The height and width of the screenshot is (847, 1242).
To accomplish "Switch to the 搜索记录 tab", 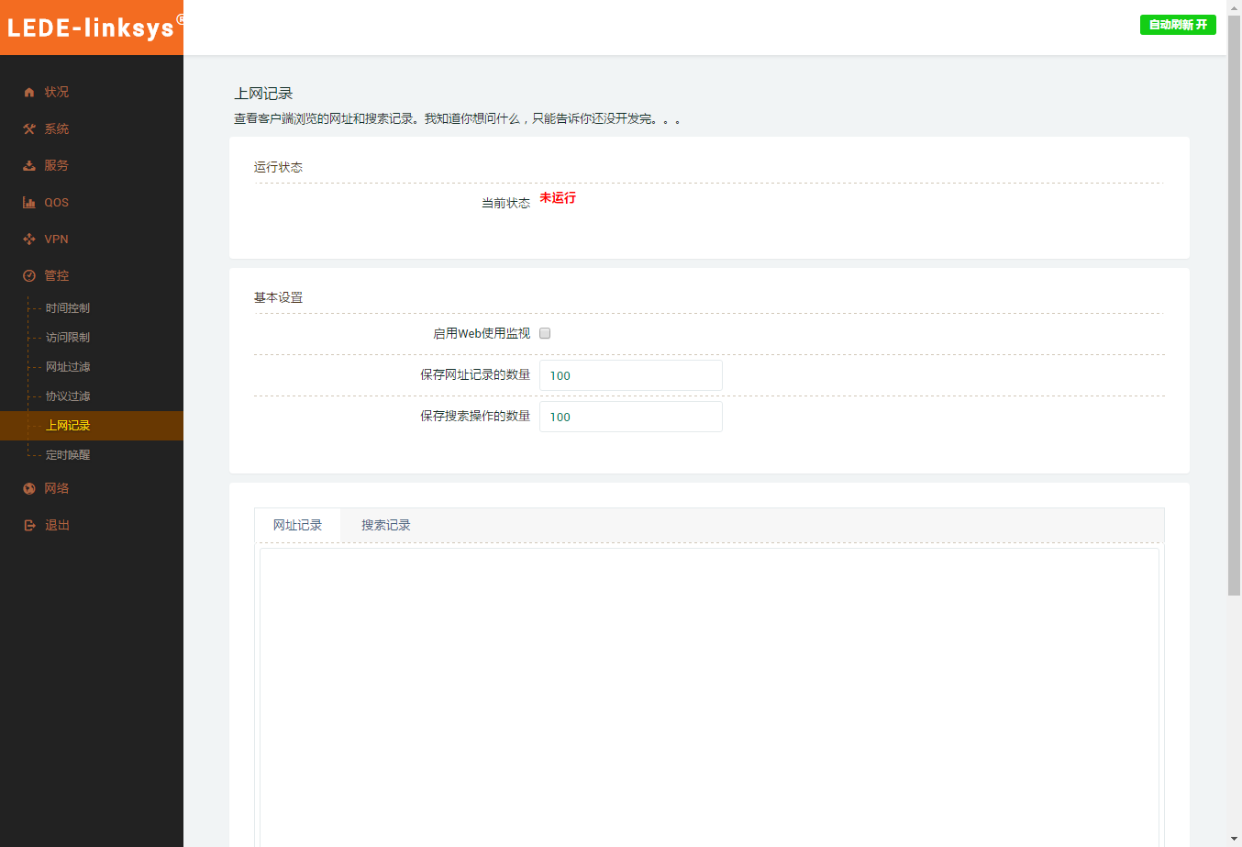I will click(x=385, y=526).
